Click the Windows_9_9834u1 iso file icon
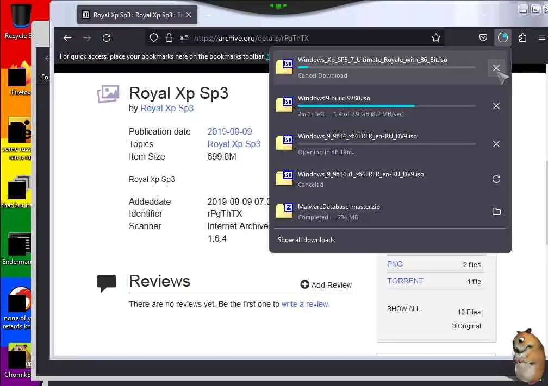 click(x=284, y=178)
